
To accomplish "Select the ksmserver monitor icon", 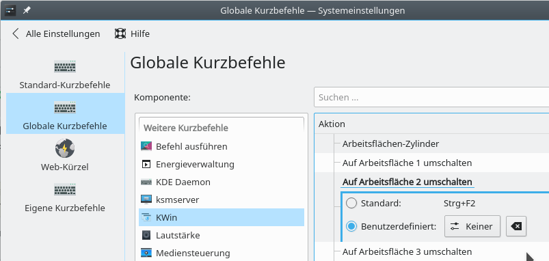I will (146, 200).
